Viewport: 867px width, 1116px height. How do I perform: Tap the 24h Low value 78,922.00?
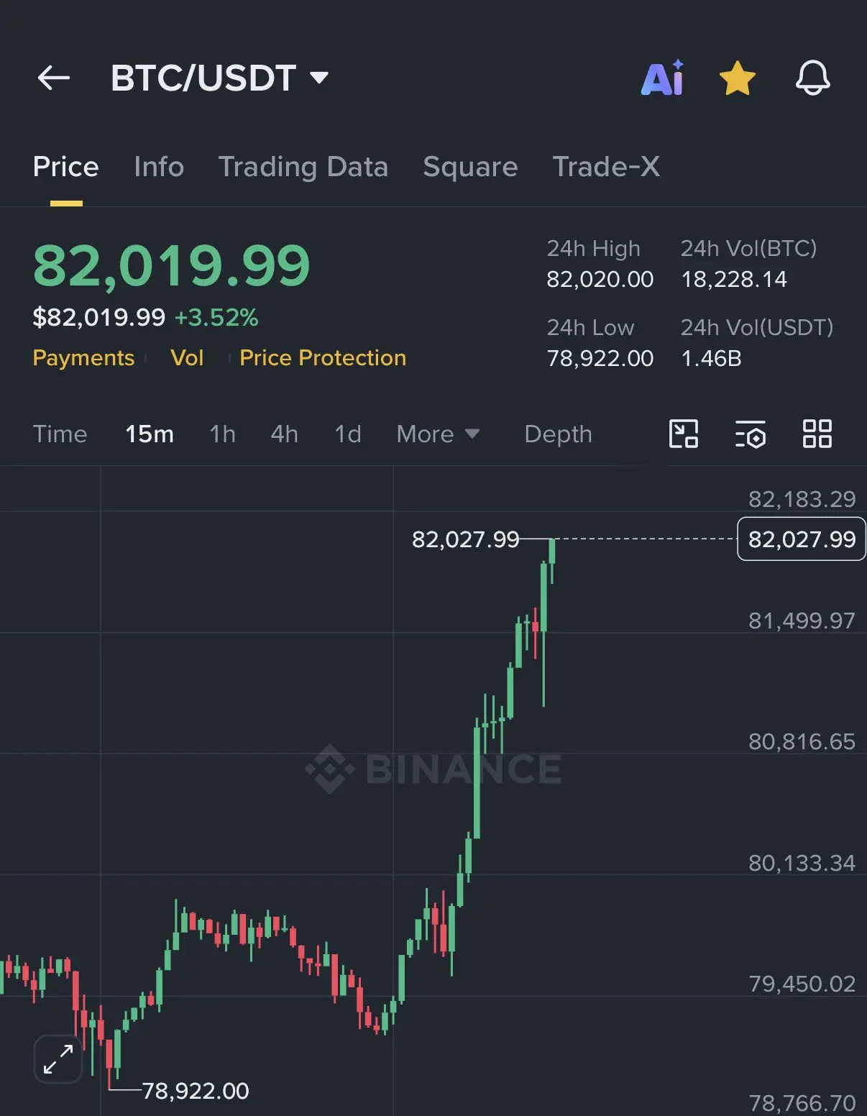click(600, 358)
